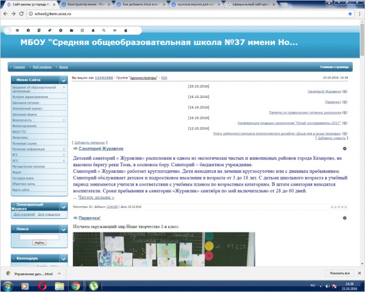Open Читать дальше link

click(x=96, y=197)
